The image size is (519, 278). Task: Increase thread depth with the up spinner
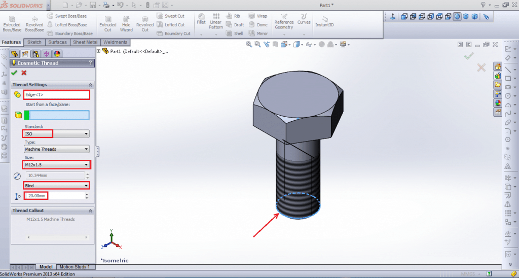87,194
